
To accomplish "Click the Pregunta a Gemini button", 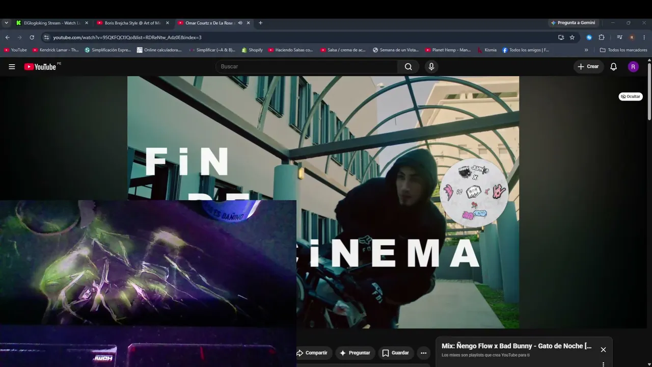I will click(x=573, y=23).
